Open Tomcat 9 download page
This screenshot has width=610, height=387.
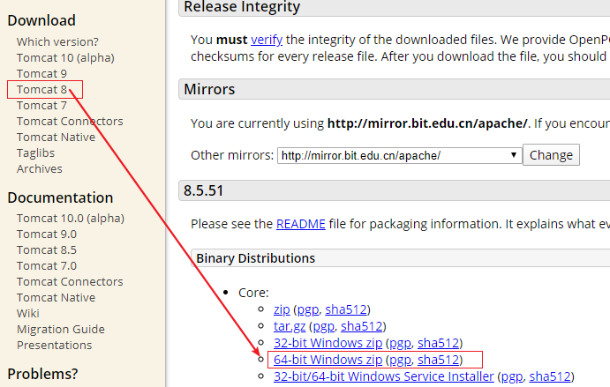coord(41,73)
